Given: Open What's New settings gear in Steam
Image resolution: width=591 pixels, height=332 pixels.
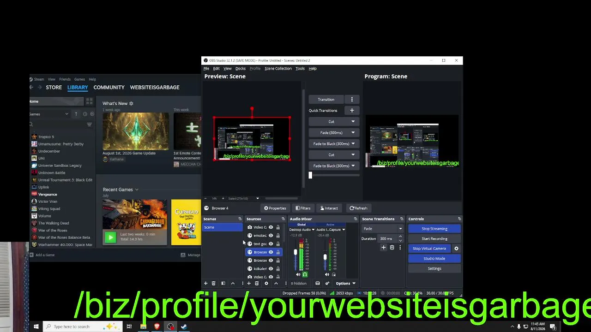Looking at the screenshot, I should point(131,104).
